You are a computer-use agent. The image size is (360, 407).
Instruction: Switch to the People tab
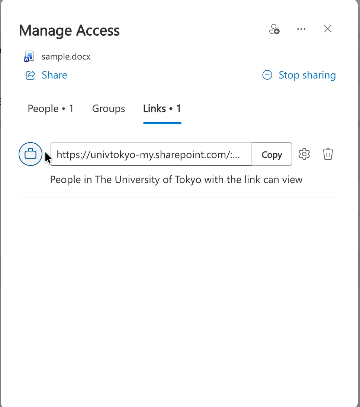pyautogui.click(x=51, y=109)
